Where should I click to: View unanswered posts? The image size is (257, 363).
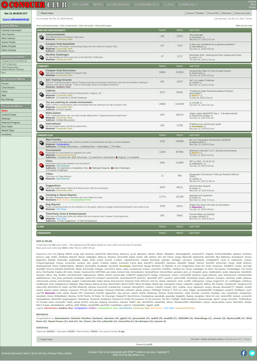point(47,26)
